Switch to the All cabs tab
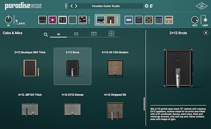The image size is (211, 129). (58, 34)
